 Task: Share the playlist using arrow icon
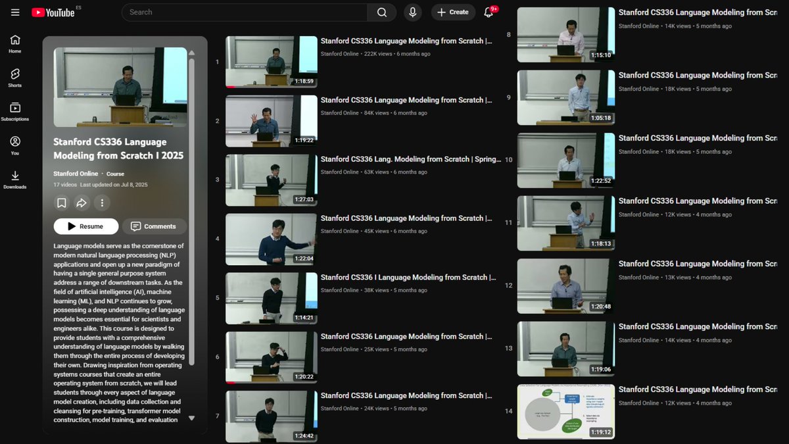pos(82,203)
